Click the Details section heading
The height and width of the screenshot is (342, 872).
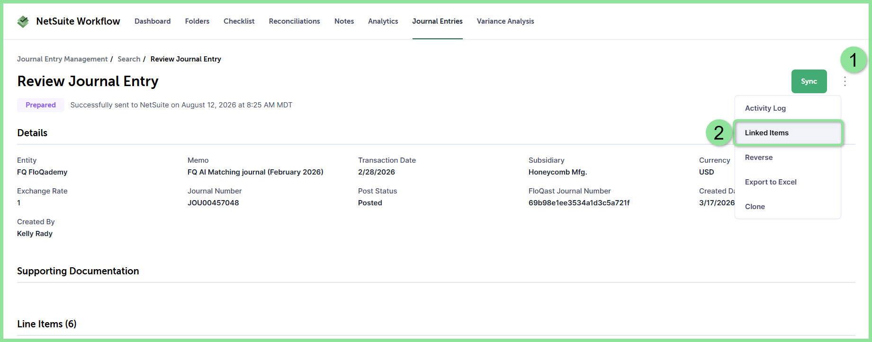32,133
